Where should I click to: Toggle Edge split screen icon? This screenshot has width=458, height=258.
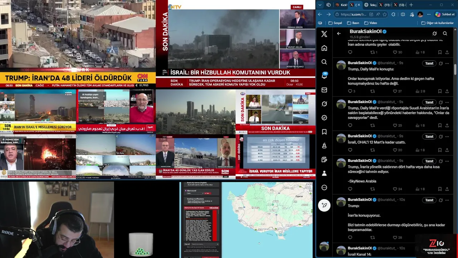tap(403, 14)
